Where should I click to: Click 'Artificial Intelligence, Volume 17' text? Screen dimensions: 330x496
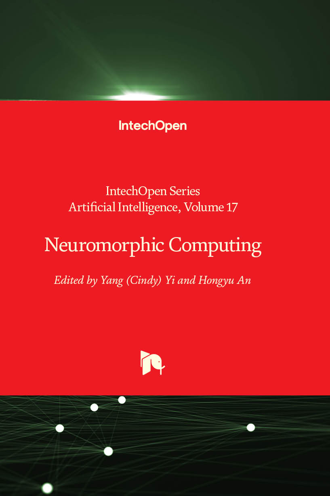pyautogui.click(x=153, y=207)
